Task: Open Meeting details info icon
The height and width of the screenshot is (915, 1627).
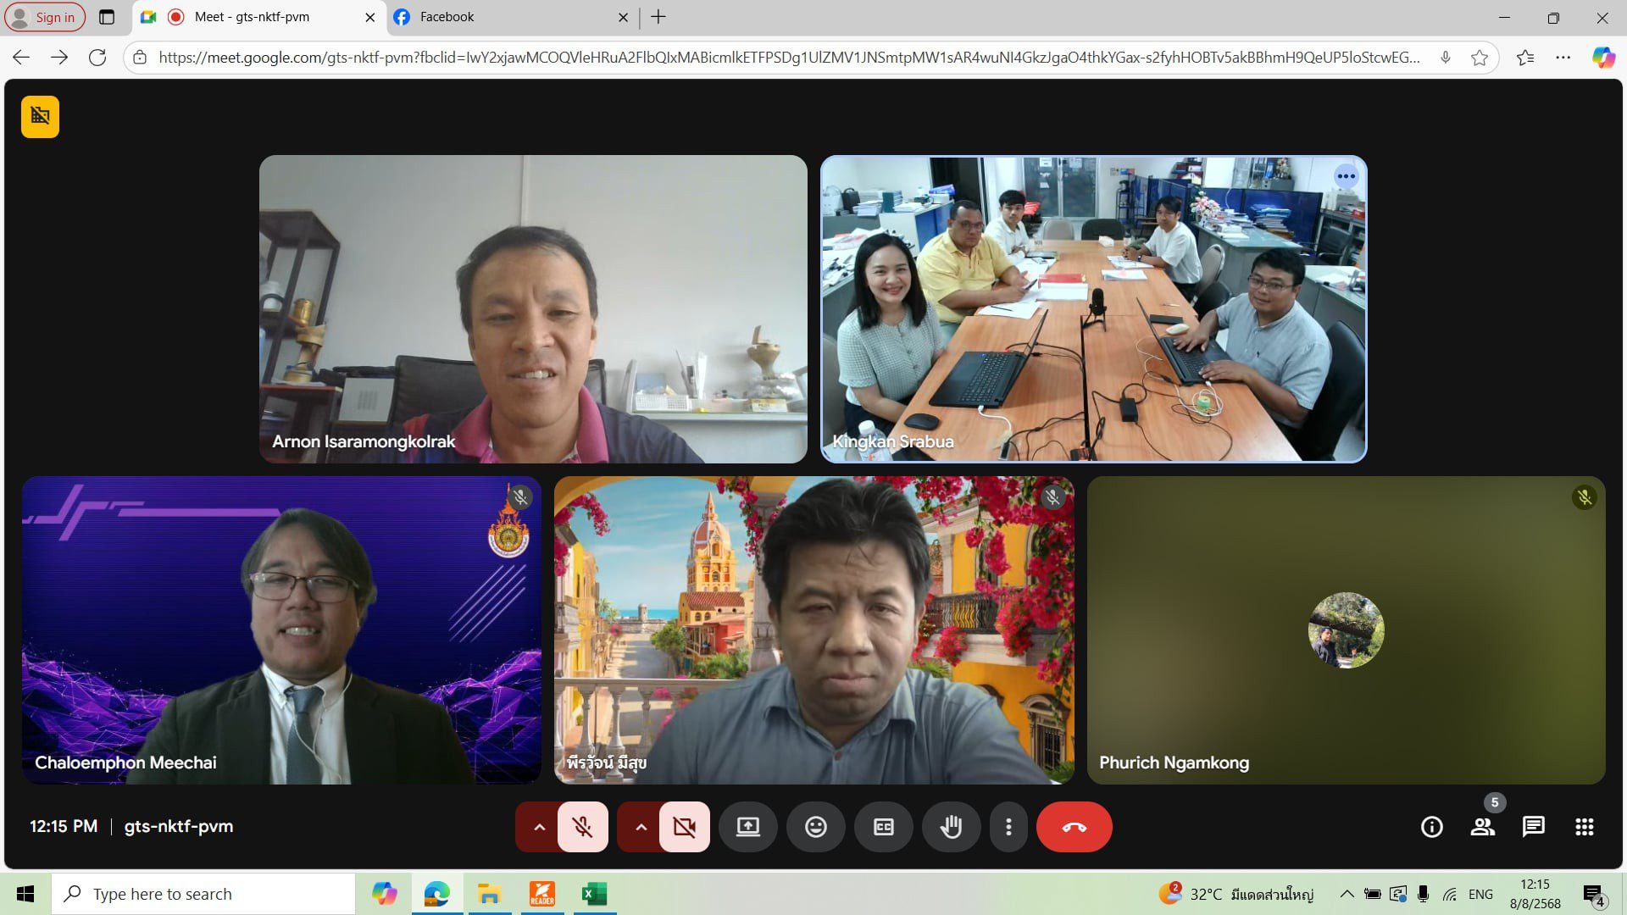Action: [x=1431, y=827]
